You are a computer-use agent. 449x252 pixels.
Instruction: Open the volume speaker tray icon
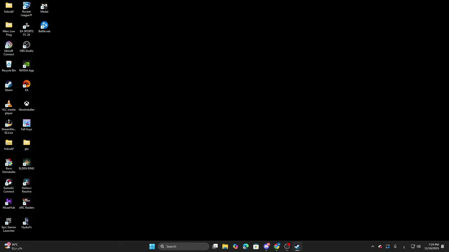418,246
